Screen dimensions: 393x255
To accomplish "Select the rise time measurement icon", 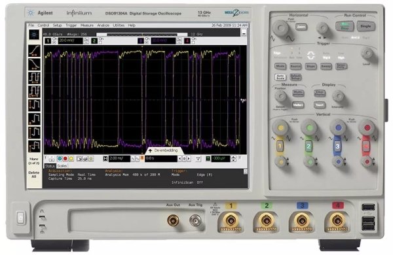I will (34, 51).
